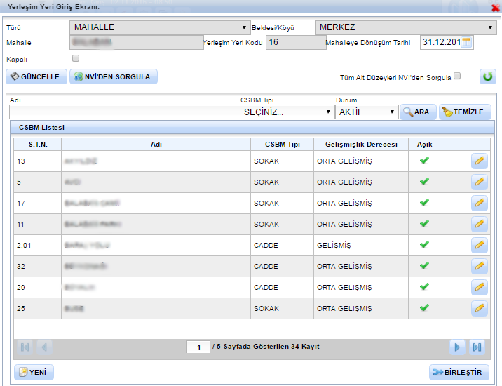This screenshot has width=502, height=386.
Task: Jump to last page of CSBM list
Action: pos(477,347)
